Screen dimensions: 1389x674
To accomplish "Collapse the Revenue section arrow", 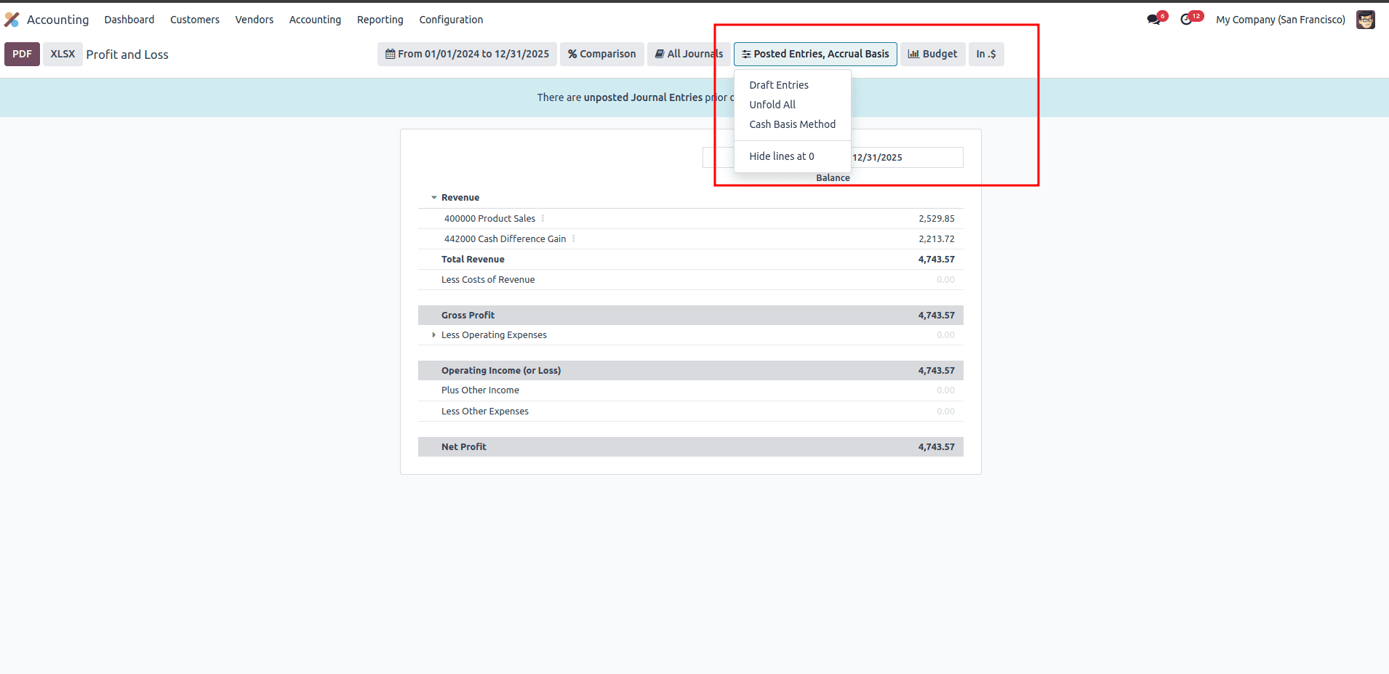I will pyautogui.click(x=434, y=198).
